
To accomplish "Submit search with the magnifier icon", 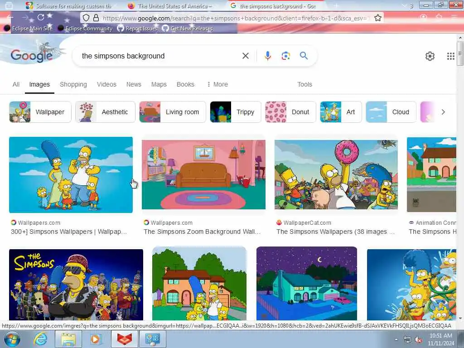I will [x=304, y=55].
